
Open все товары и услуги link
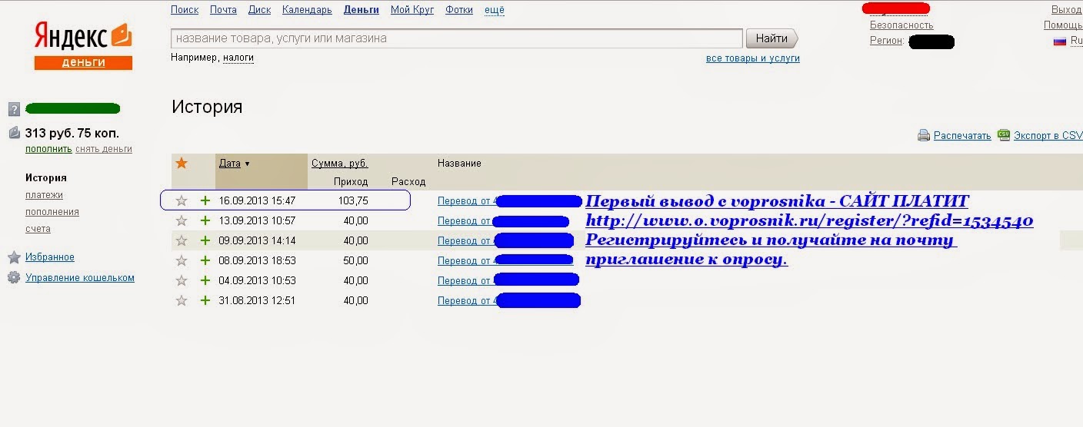point(753,58)
